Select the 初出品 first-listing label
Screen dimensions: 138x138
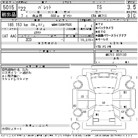(9, 14)
